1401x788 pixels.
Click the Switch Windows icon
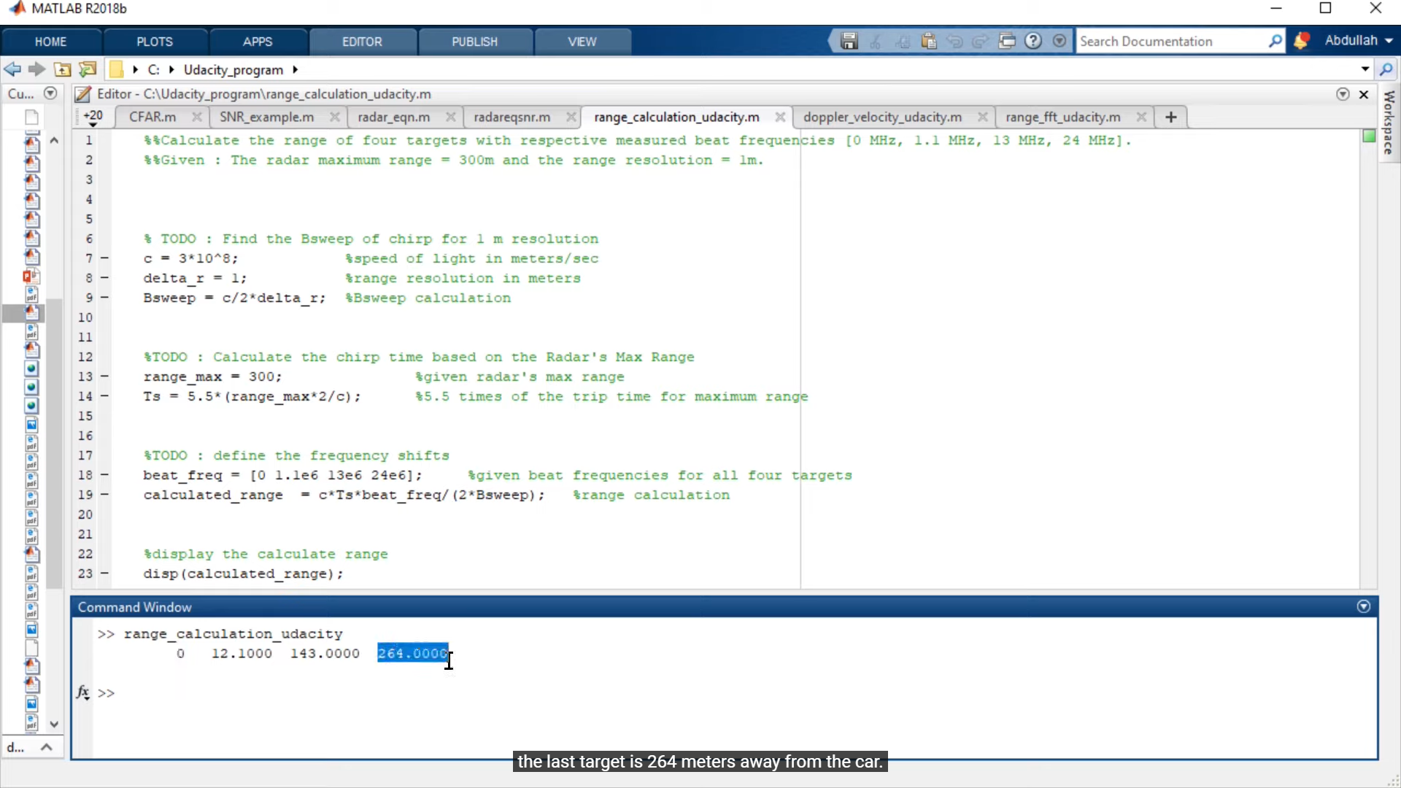[1007, 41]
